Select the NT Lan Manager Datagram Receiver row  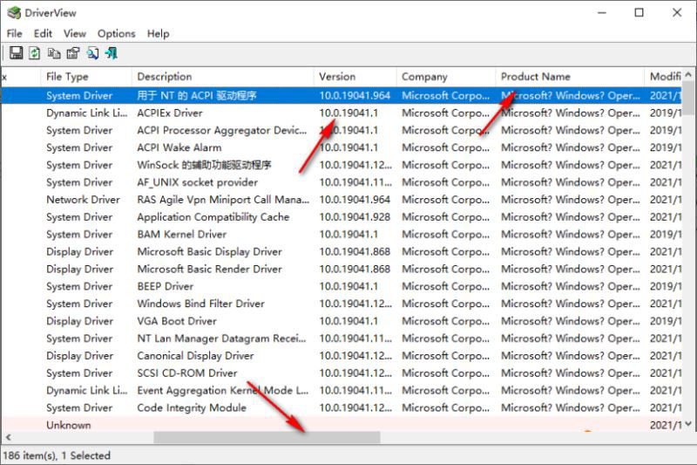342,338
